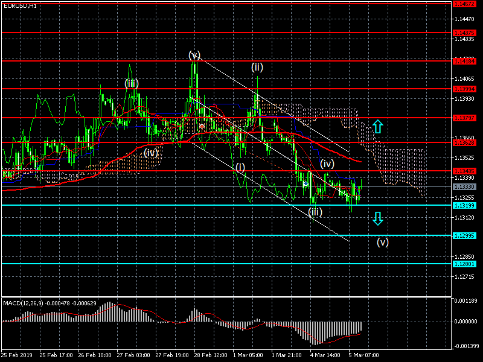Click the 5 Mar 07:00 time axis label
The width and height of the screenshot is (483, 362).
coord(364,355)
